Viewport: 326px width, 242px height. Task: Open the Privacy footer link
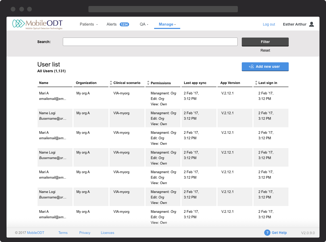[x=85, y=233]
